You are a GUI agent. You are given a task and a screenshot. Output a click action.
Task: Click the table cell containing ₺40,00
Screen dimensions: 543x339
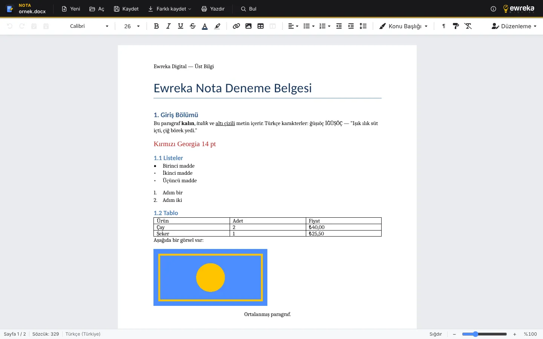(x=344, y=227)
